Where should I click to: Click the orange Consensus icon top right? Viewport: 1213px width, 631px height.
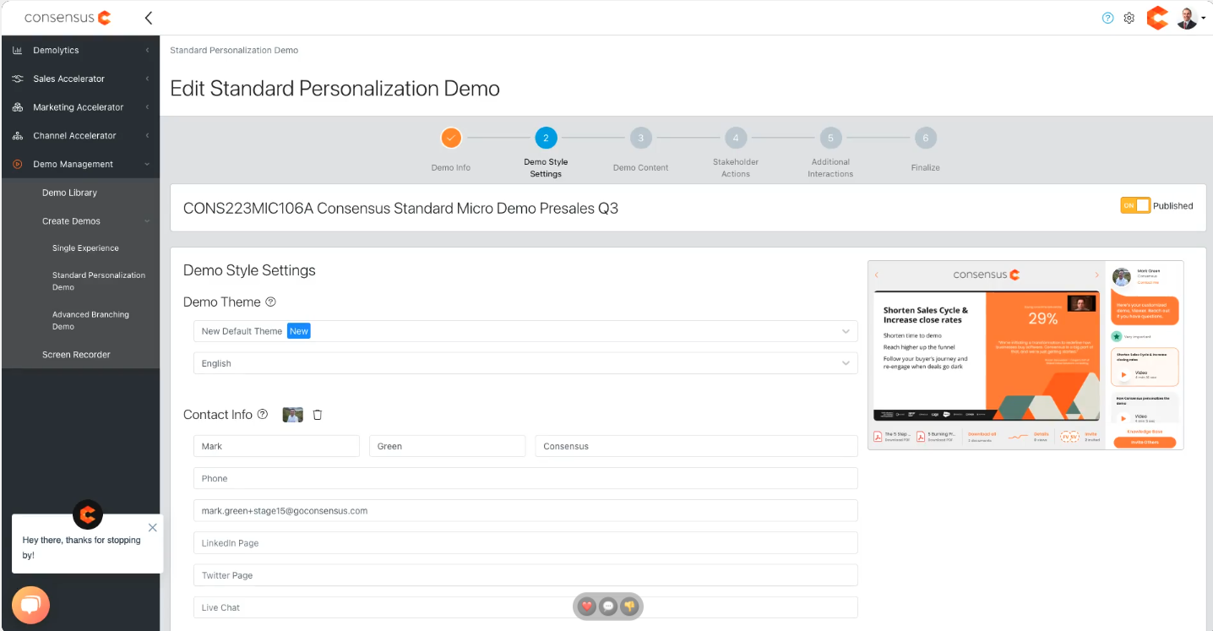tap(1157, 18)
